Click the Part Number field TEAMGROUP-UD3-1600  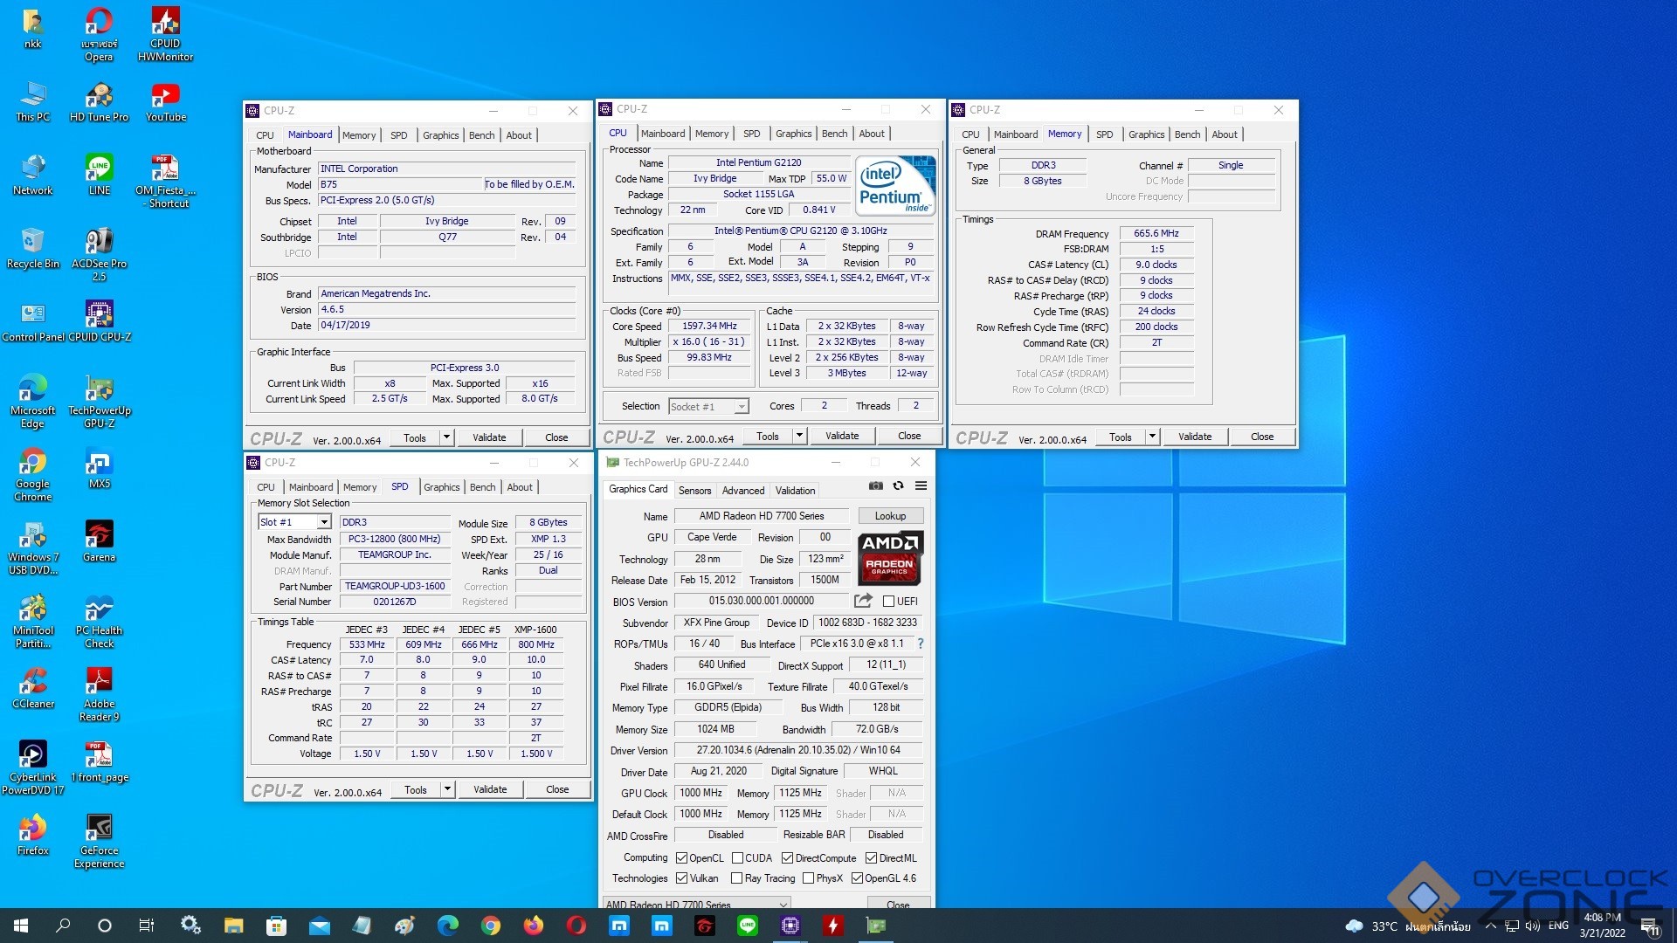click(395, 586)
